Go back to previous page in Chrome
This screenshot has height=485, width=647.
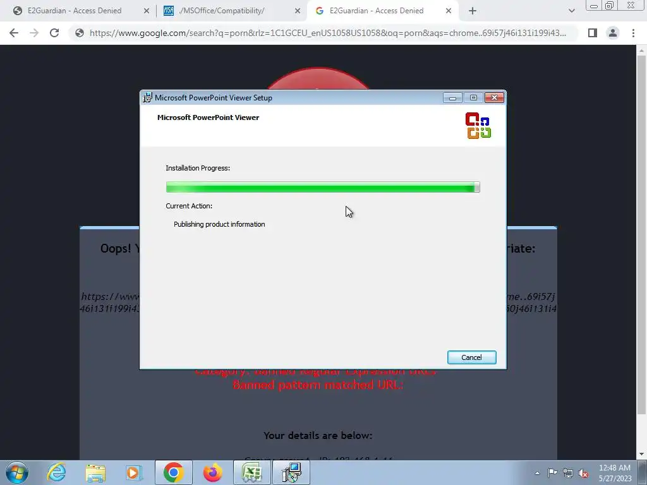point(14,33)
